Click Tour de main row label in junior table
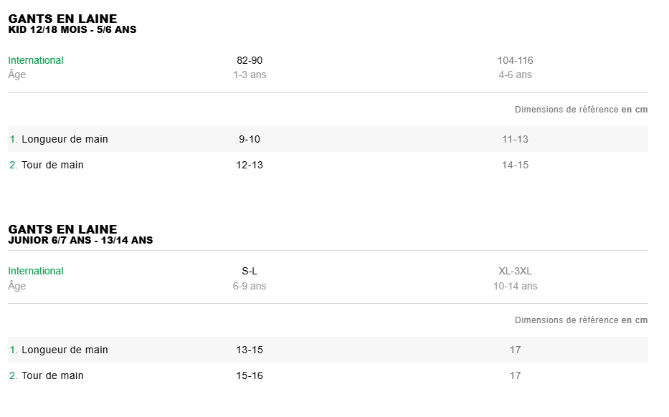The height and width of the screenshot is (417, 669). (52, 375)
